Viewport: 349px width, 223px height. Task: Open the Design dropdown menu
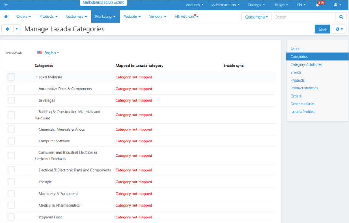(x=281, y=5)
